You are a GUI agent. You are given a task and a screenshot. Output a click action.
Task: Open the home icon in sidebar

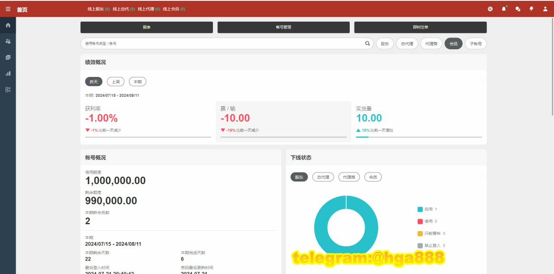[8, 25]
